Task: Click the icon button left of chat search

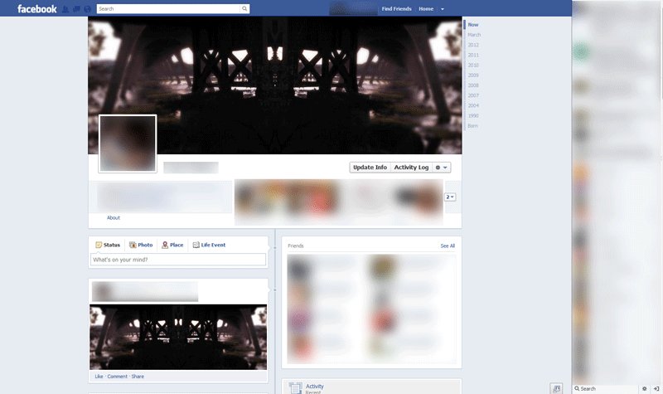Action: point(556,388)
